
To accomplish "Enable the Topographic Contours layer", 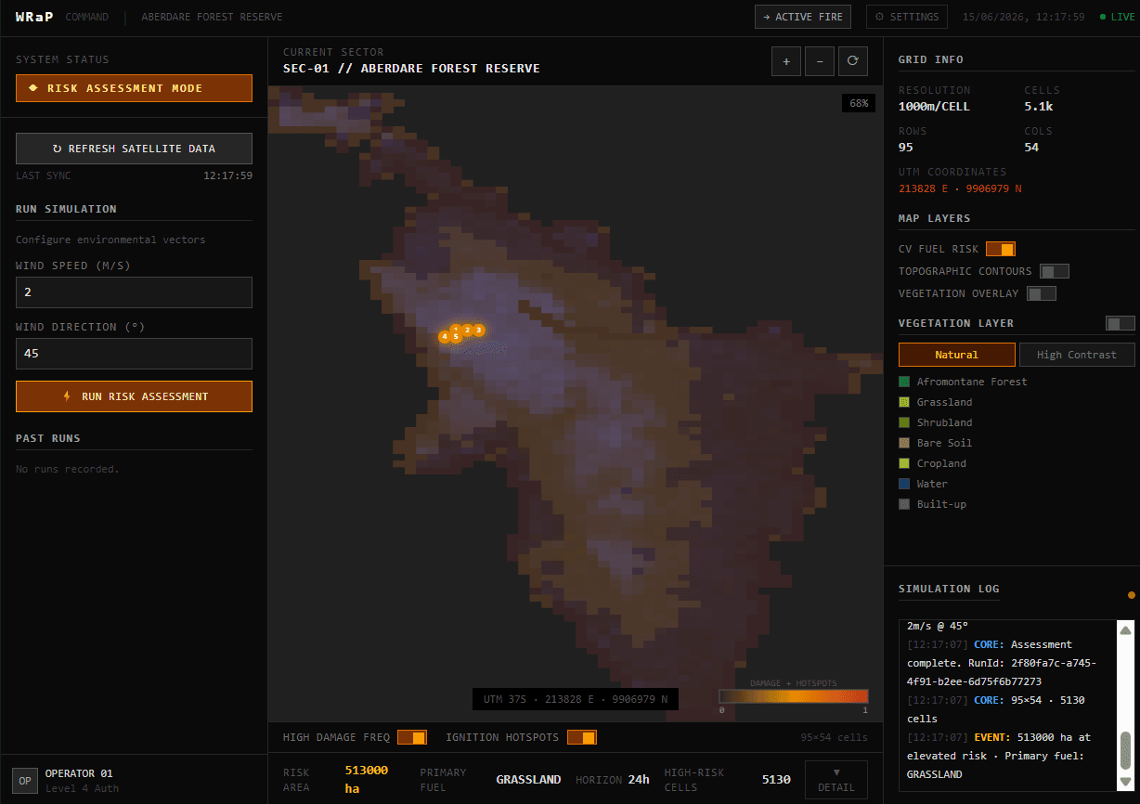I will 1055,271.
